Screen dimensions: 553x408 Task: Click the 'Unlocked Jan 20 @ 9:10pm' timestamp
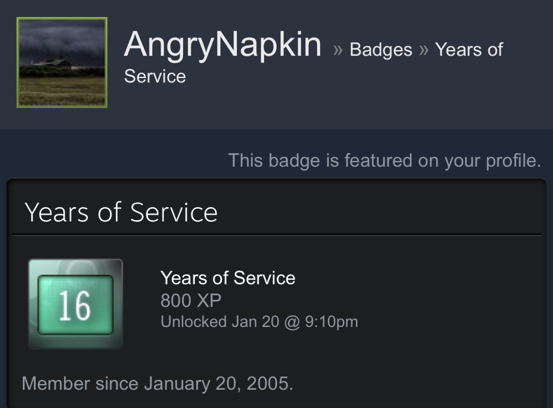click(259, 322)
